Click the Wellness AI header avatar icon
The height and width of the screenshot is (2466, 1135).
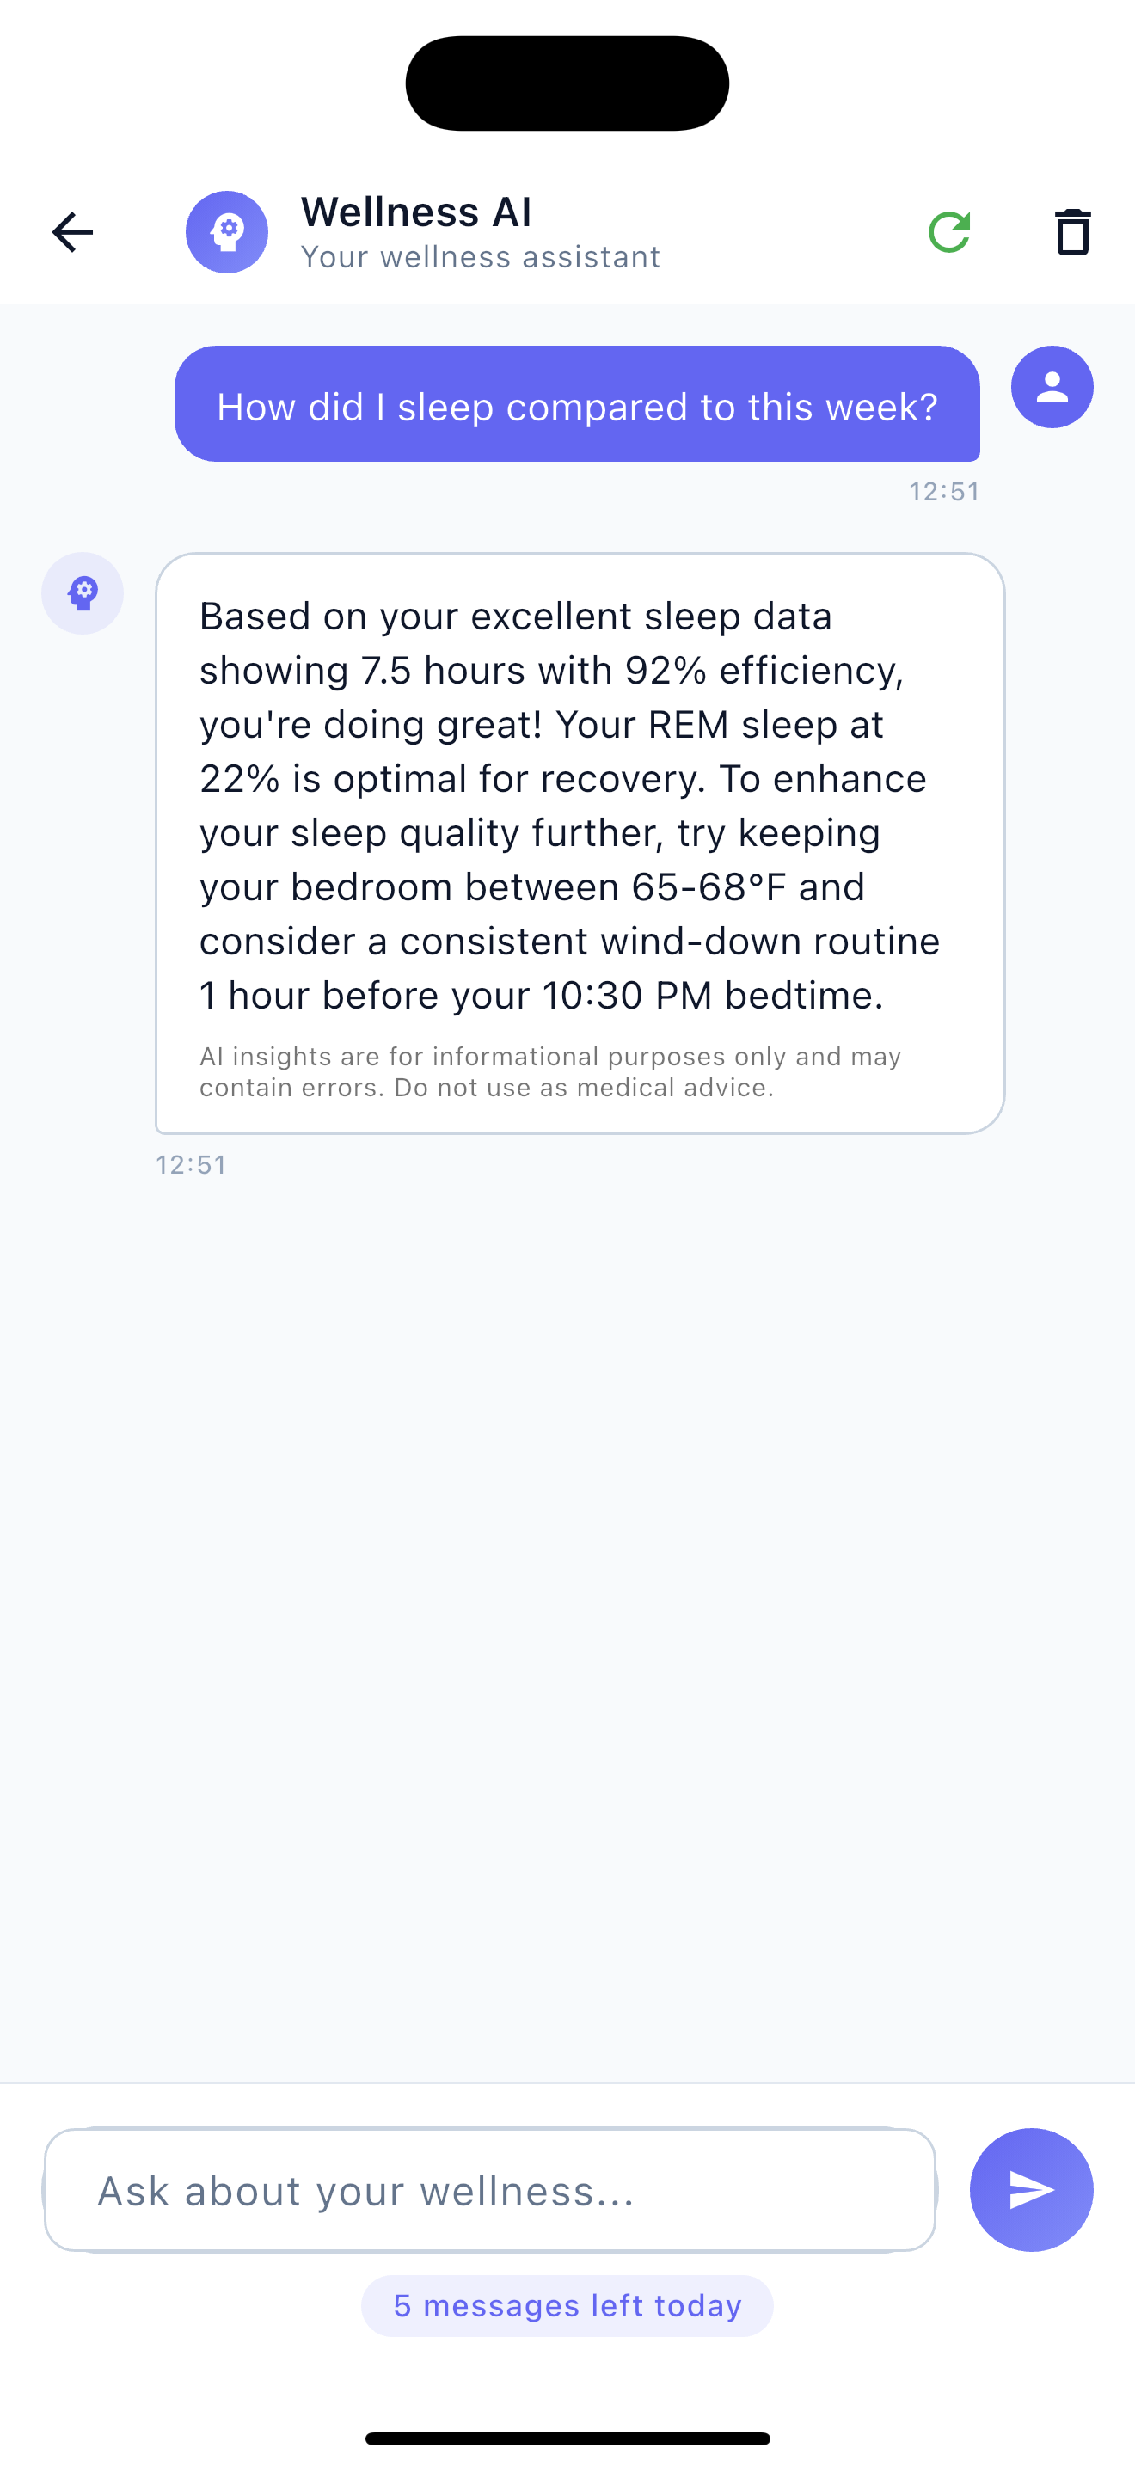click(x=227, y=233)
